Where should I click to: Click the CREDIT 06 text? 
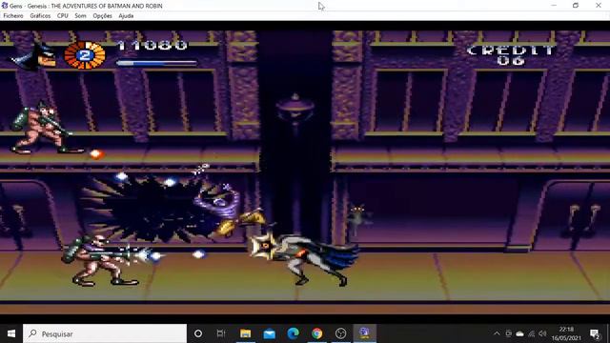coord(511,55)
